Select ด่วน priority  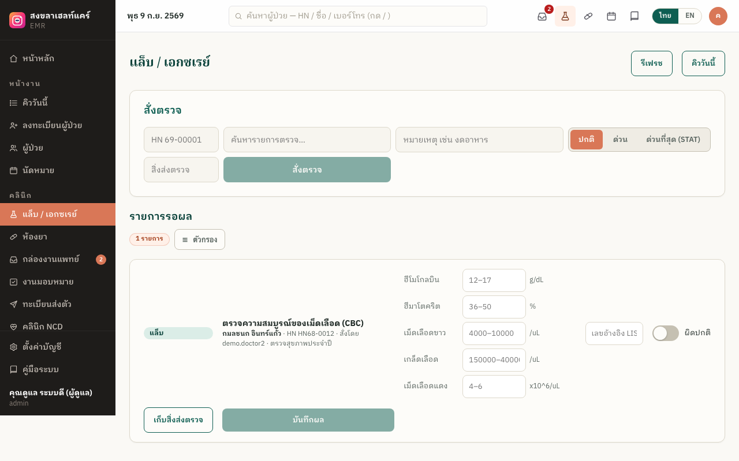(x=620, y=140)
